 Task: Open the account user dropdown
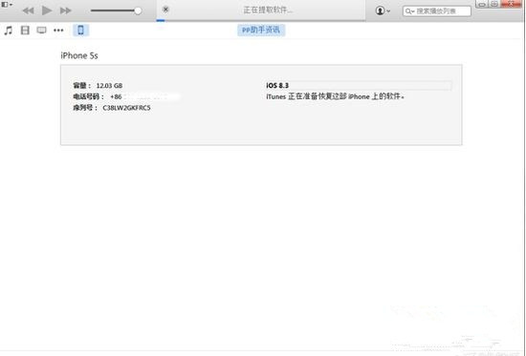(x=383, y=10)
